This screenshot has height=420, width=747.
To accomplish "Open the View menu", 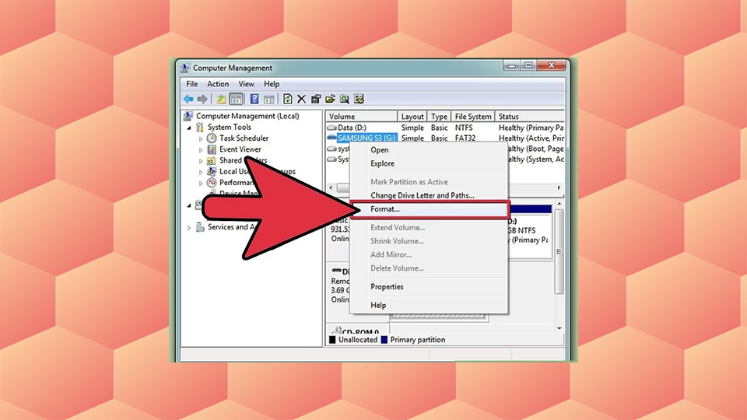I will point(247,84).
